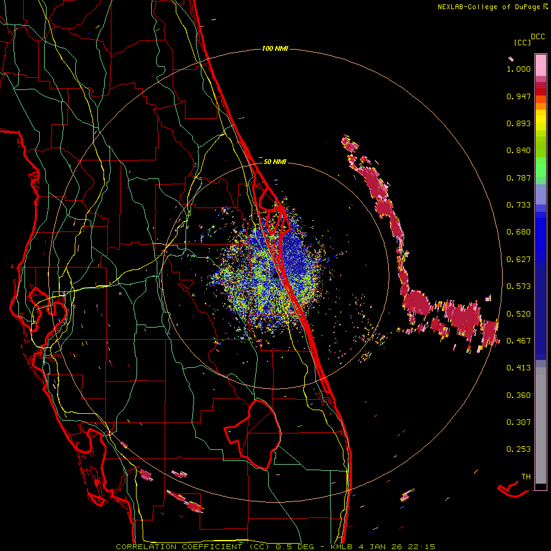Screen dimensions: 551x551
Task: Select the 0.840 value on the scale
Action: pyautogui.click(x=519, y=151)
